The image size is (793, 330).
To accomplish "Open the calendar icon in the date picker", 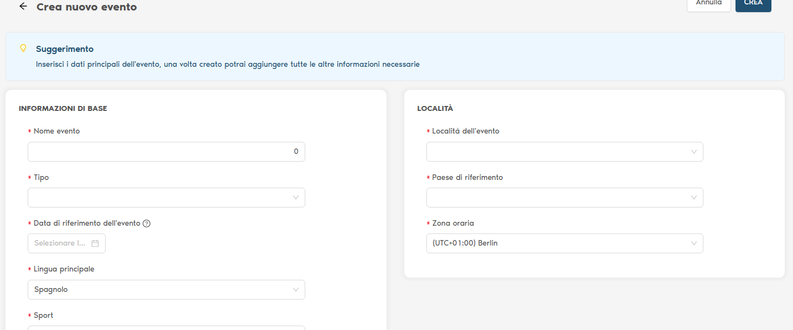I will tap(95, 243).
